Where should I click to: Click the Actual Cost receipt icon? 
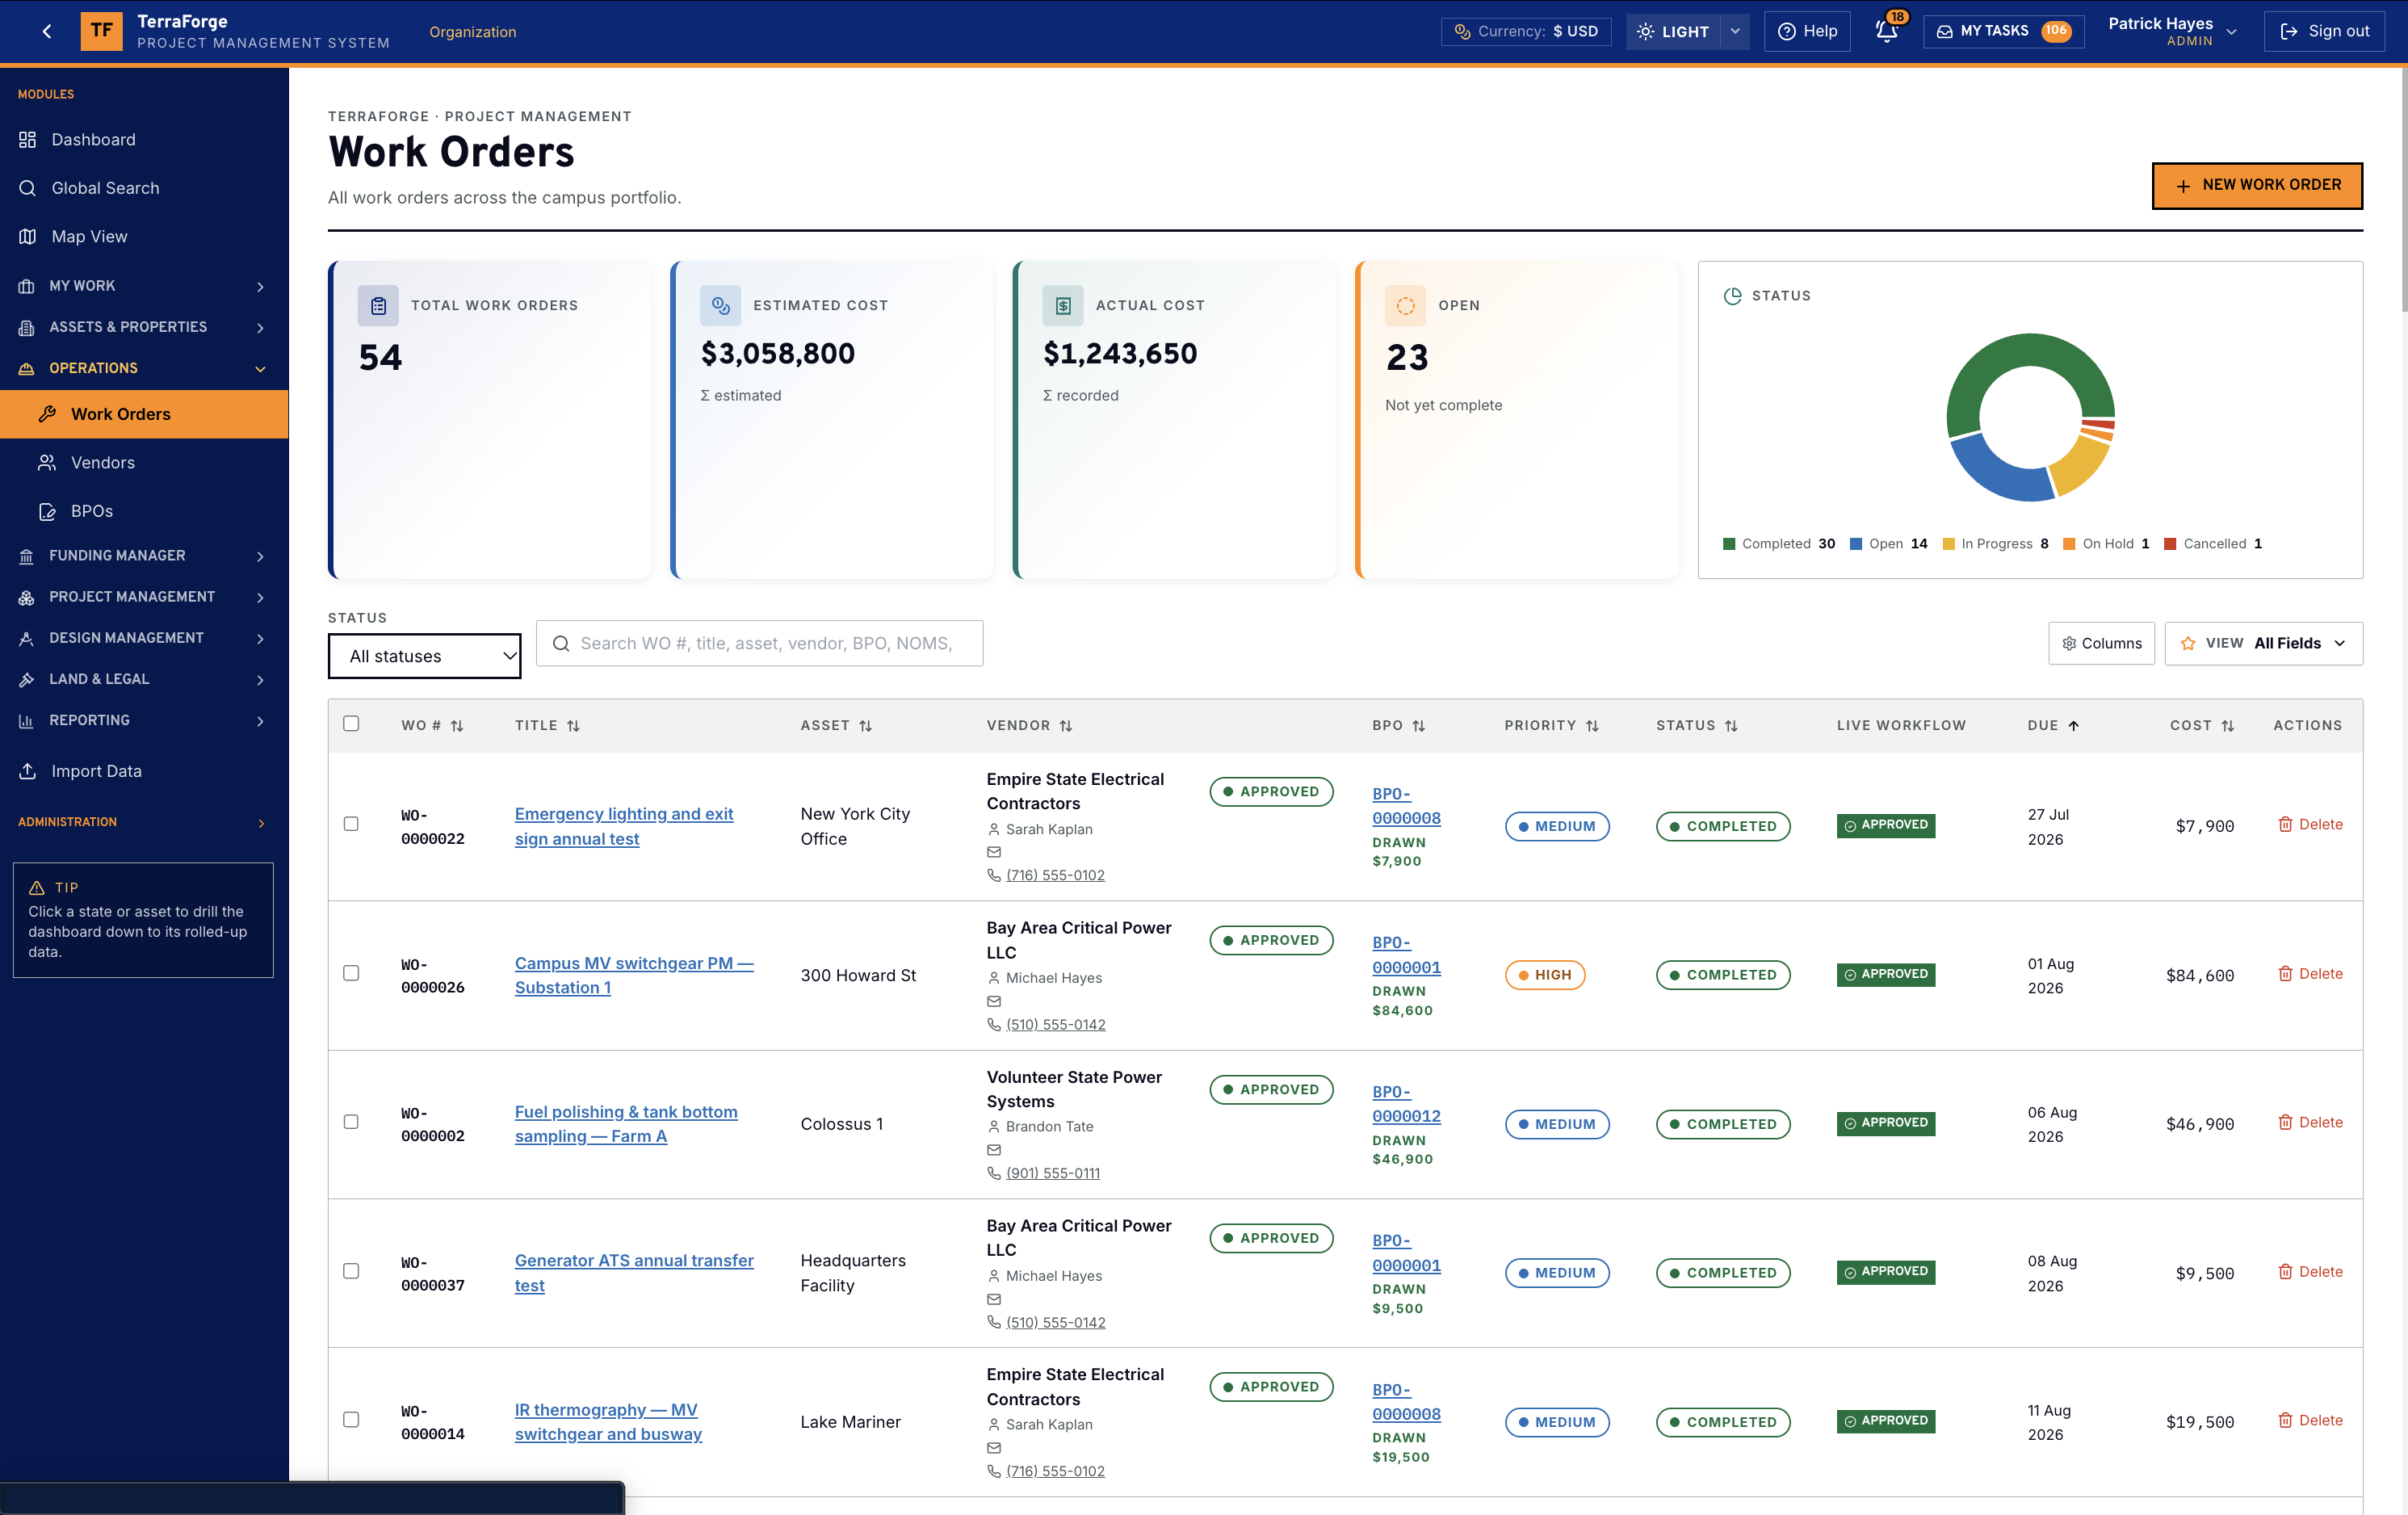(x=1063, y=306)
